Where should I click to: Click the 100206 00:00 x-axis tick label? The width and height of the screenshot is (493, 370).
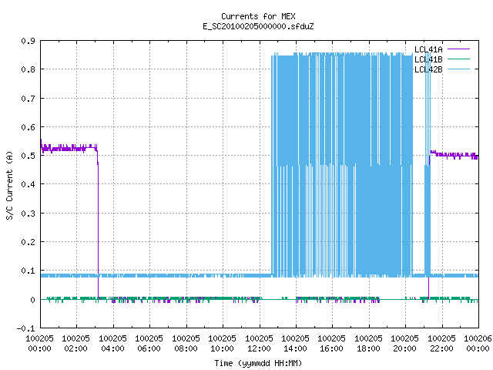point(478,344)
